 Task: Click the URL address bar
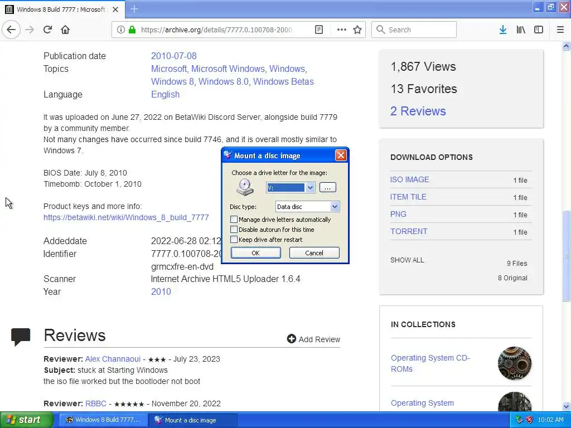tap(217, 30)
